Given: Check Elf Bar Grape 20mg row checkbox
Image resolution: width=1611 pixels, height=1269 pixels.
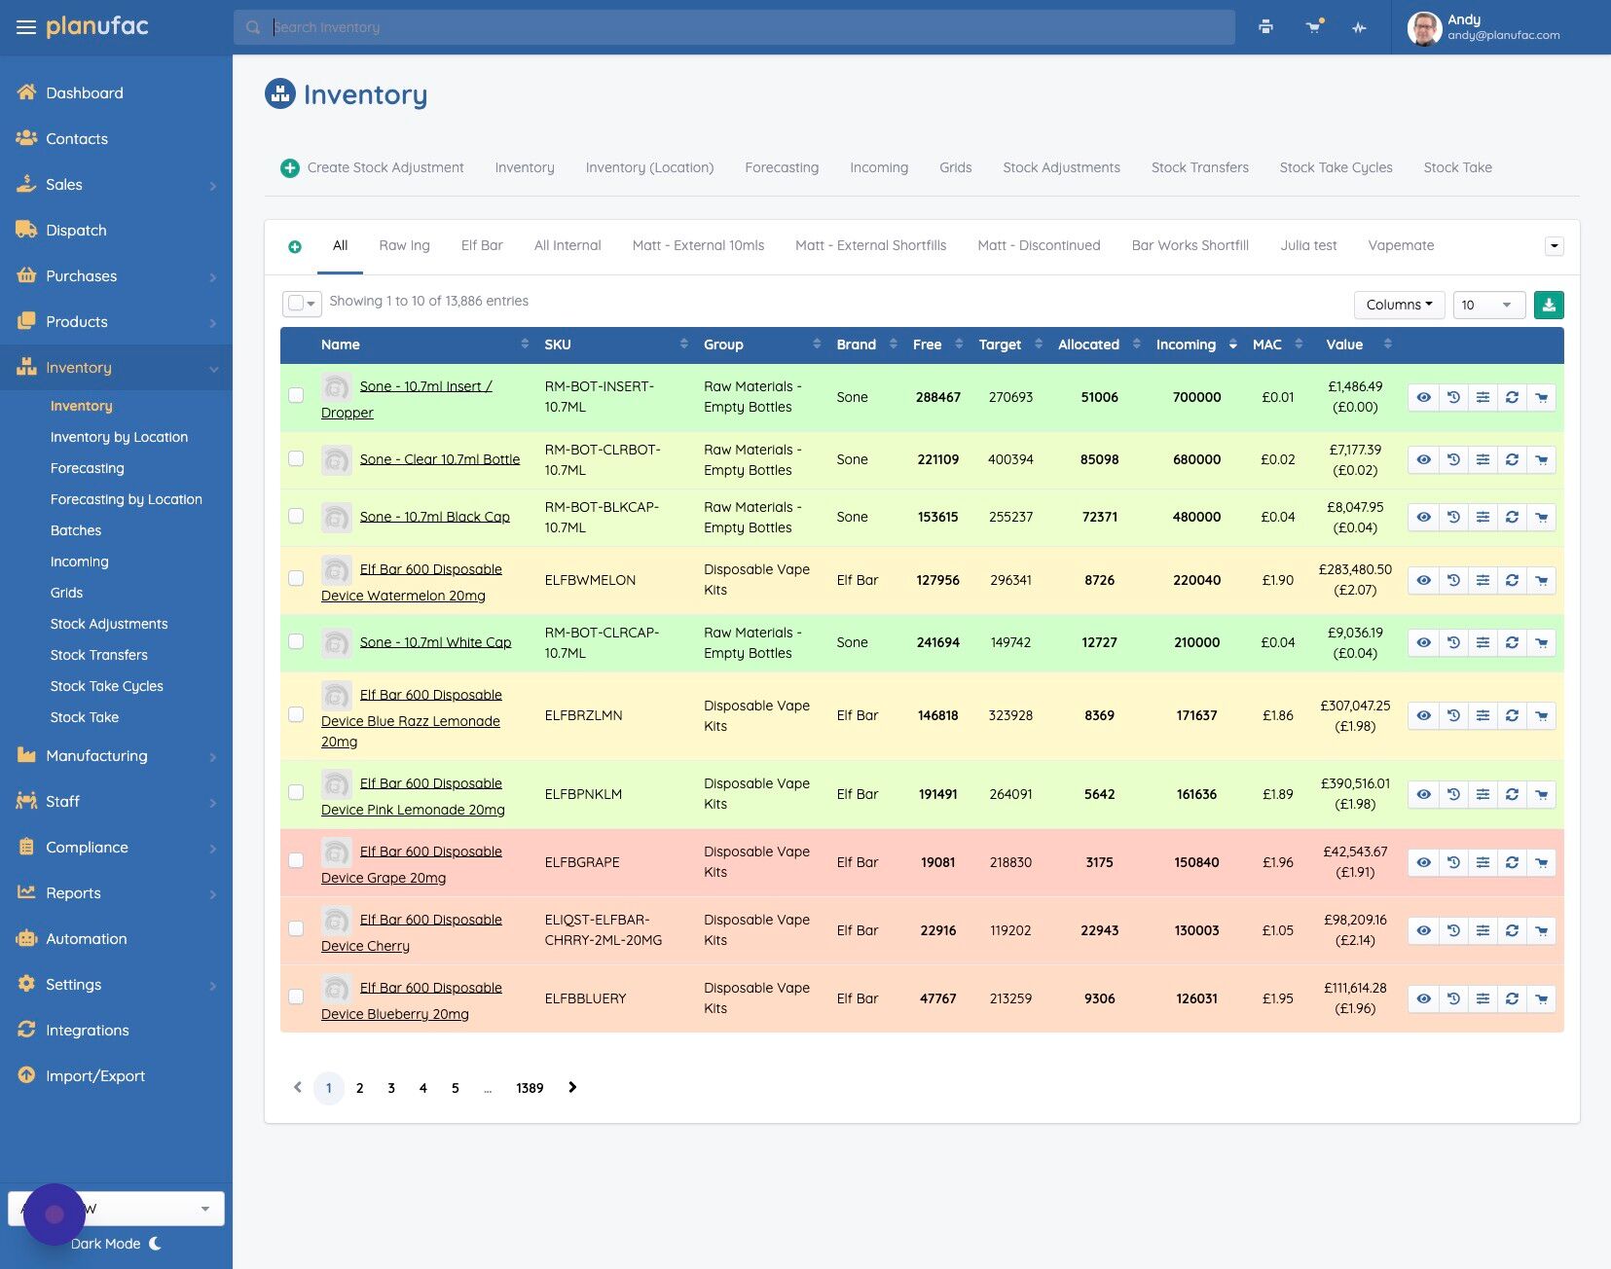Looking at the screenshot, I should (x=296, y=860).
